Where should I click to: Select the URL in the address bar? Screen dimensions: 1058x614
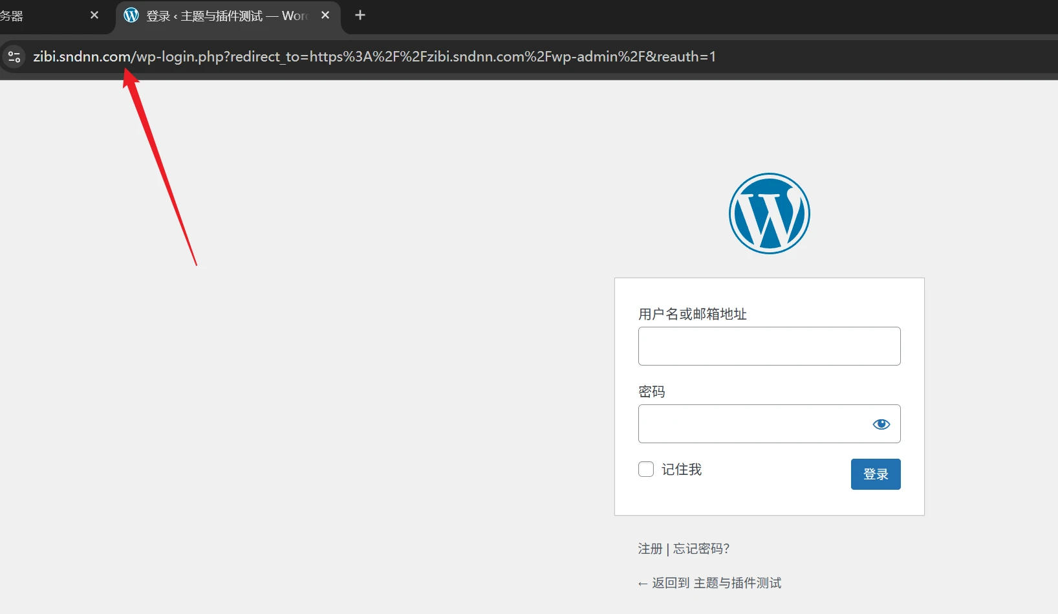(x=374, y=57)
